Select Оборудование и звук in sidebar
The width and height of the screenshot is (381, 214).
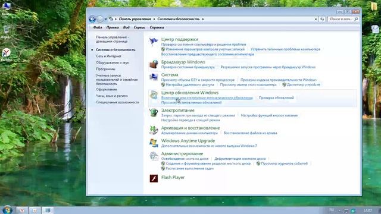pos(113,62)
